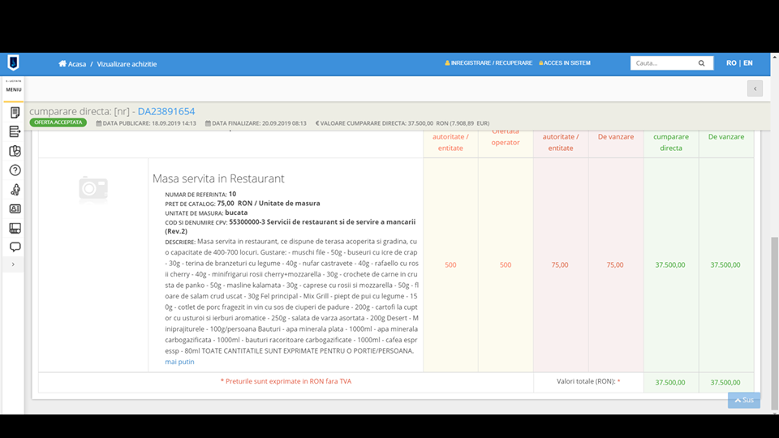Expand the sidebar with chevron arrow
Screen dimensions: 779x438
click(x=13, y=264)
